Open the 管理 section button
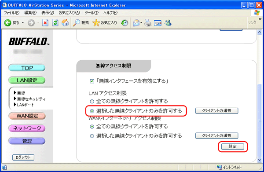Viewport: 264px width, 172px height. pos(27,141)
